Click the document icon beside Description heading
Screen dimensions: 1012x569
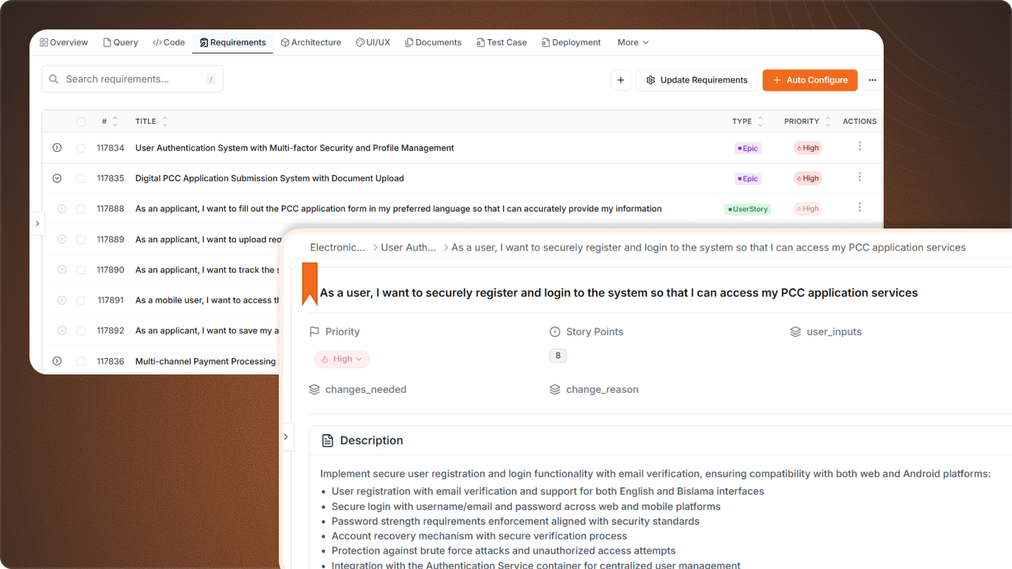[x=327, y=439]
